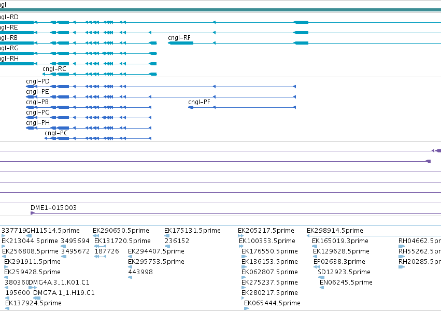Click EST EK291911.5prime
The height and width of the screenshot is (311, 441).
[x=32, y=262]
